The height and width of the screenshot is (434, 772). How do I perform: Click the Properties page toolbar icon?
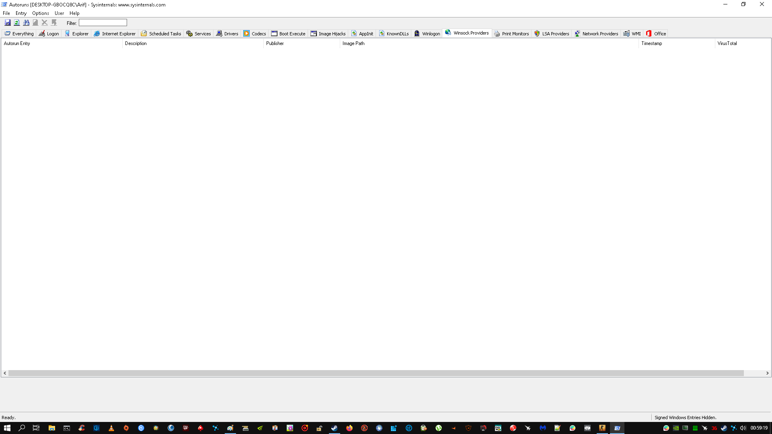point(35,23)
